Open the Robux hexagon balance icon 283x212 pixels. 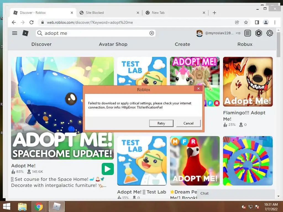click(258, 33)
